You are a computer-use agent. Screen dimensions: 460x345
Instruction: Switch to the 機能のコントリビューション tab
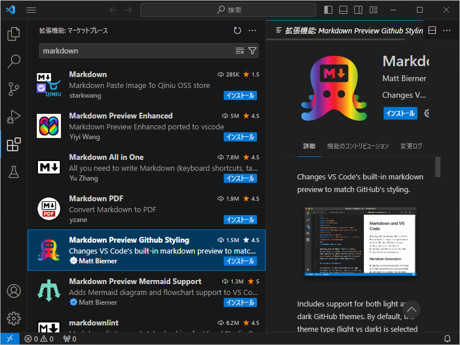tap(358, 146)
